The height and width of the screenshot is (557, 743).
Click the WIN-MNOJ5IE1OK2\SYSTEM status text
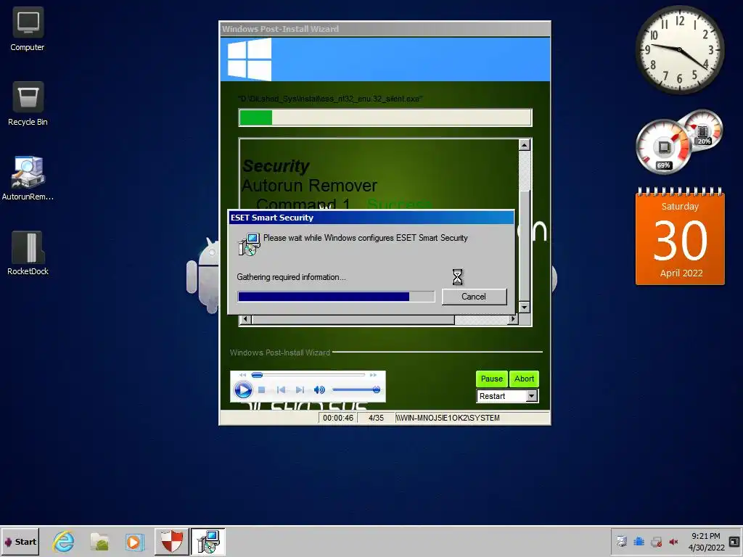448,418
